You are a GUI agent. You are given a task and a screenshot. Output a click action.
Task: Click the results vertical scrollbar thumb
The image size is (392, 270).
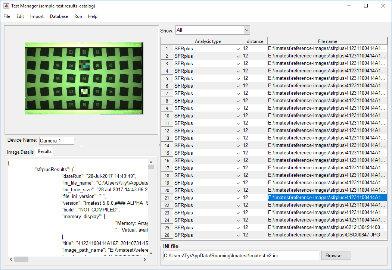coord(151,167)
